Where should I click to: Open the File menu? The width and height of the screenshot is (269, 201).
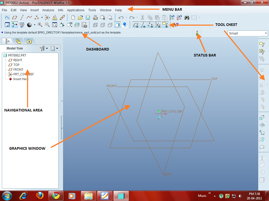click(4, 10)
